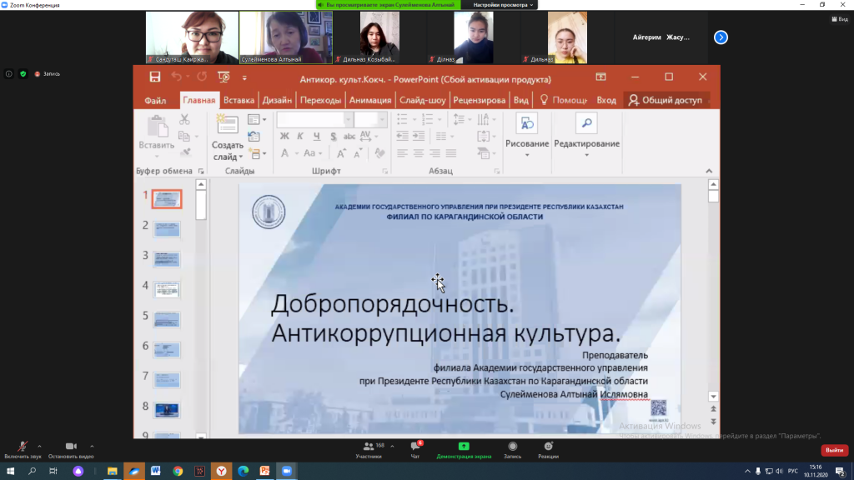Save presentation using the floppy disk icon
Image resolution: width=854 pixels, height=480 pixels.
click(x=155, y=77)
